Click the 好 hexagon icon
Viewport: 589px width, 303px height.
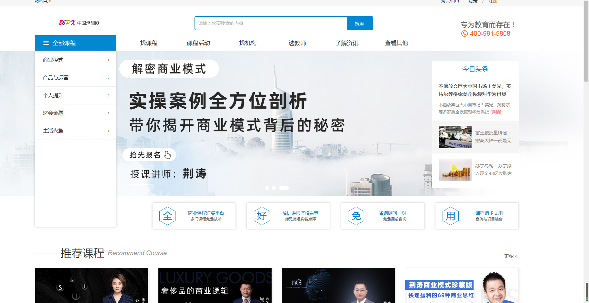(262, 216)
